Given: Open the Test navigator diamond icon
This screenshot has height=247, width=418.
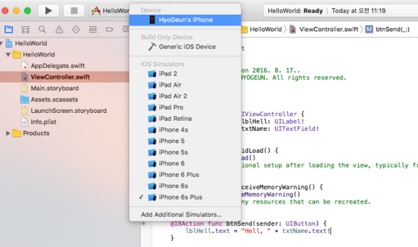Looking at the screenshot, I should 76,29.
